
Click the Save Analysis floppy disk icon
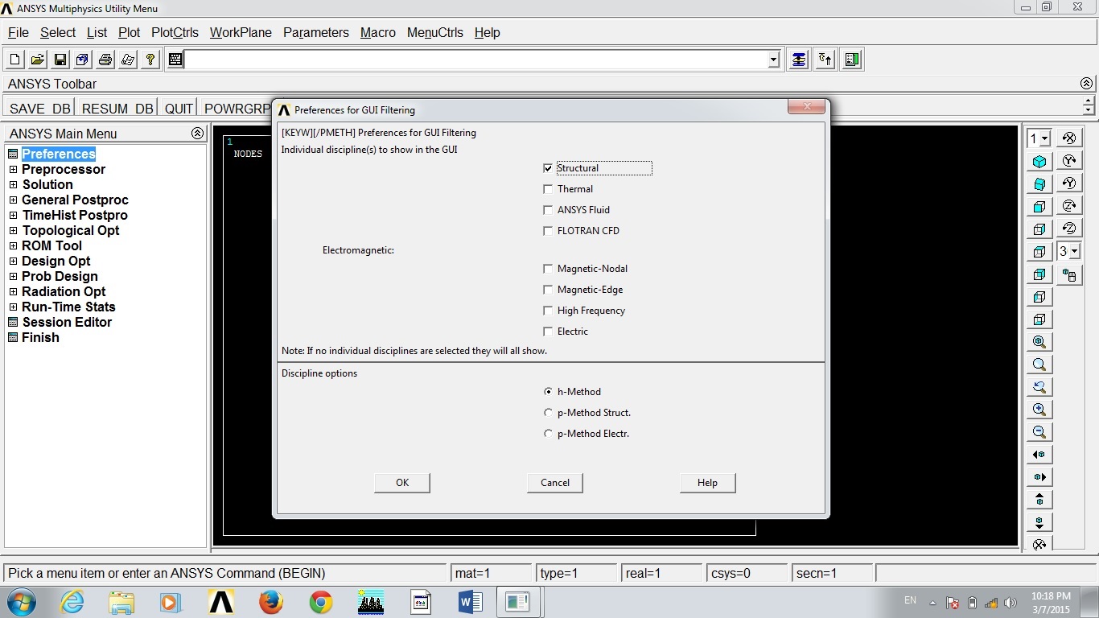60,60
